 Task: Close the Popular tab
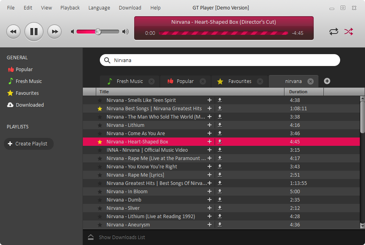tap(203, 81)
